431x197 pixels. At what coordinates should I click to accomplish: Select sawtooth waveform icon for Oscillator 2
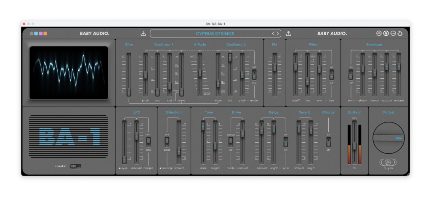click(223, 65)
